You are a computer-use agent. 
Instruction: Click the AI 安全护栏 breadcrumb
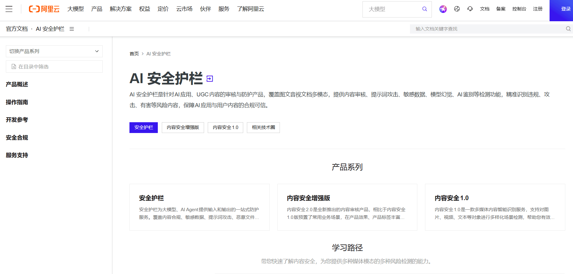[158, 54]
